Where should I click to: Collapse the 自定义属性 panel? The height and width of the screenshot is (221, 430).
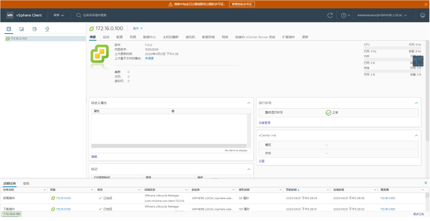(249, 103)
